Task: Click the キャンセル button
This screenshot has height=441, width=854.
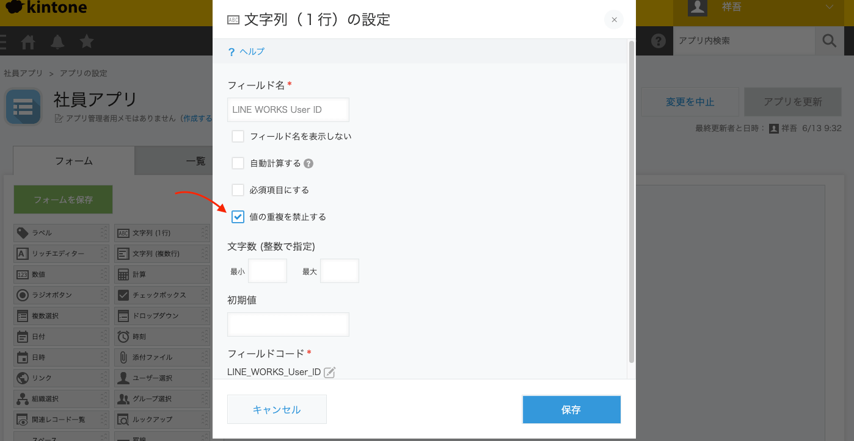Action: pyautogui.click(x=277, y=409)
